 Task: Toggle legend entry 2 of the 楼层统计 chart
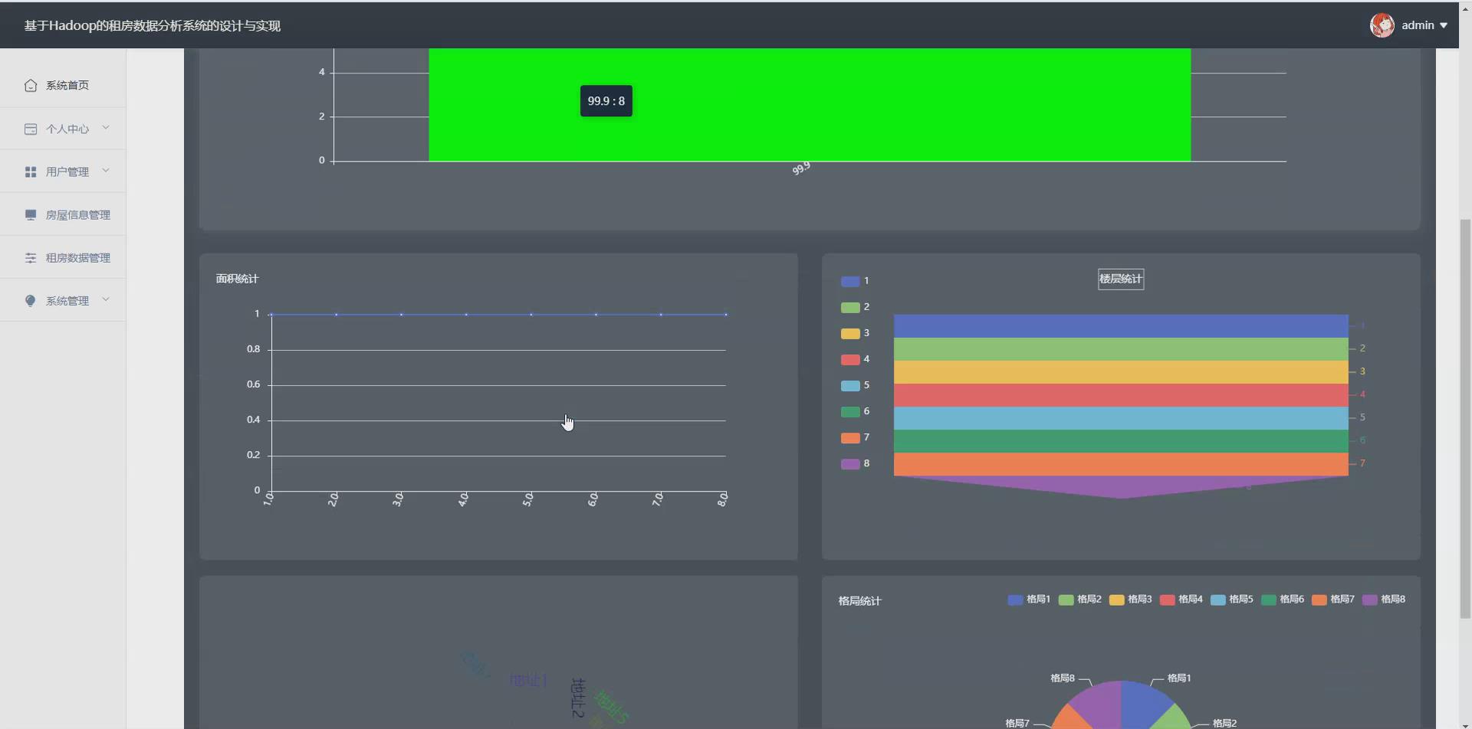pyautogui.click(x=856, y=307)
